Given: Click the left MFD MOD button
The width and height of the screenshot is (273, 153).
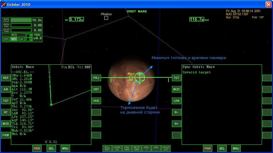Looking at the screenshot, I should pyautogui.click(x=6, y=124).
